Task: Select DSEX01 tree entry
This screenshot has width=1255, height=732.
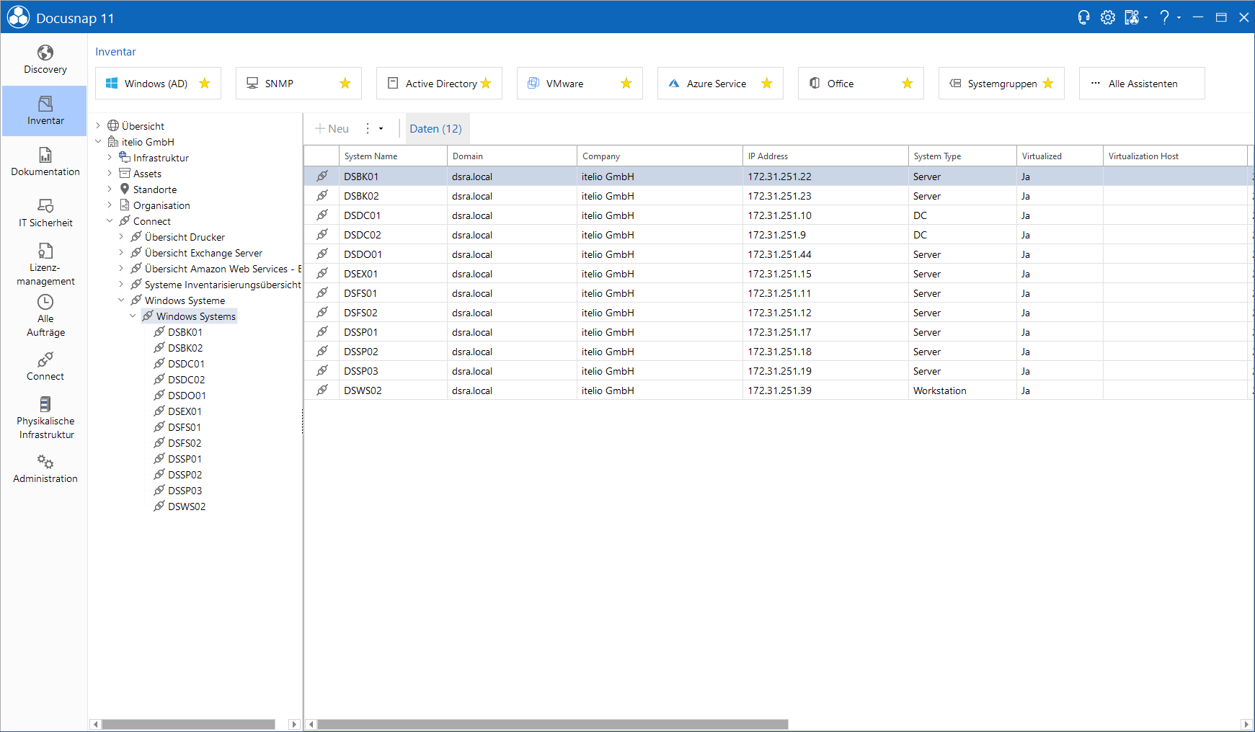Action: tap(185, 411)
